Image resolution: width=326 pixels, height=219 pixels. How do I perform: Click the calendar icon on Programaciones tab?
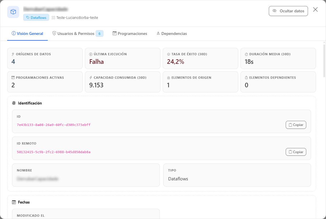114,33
